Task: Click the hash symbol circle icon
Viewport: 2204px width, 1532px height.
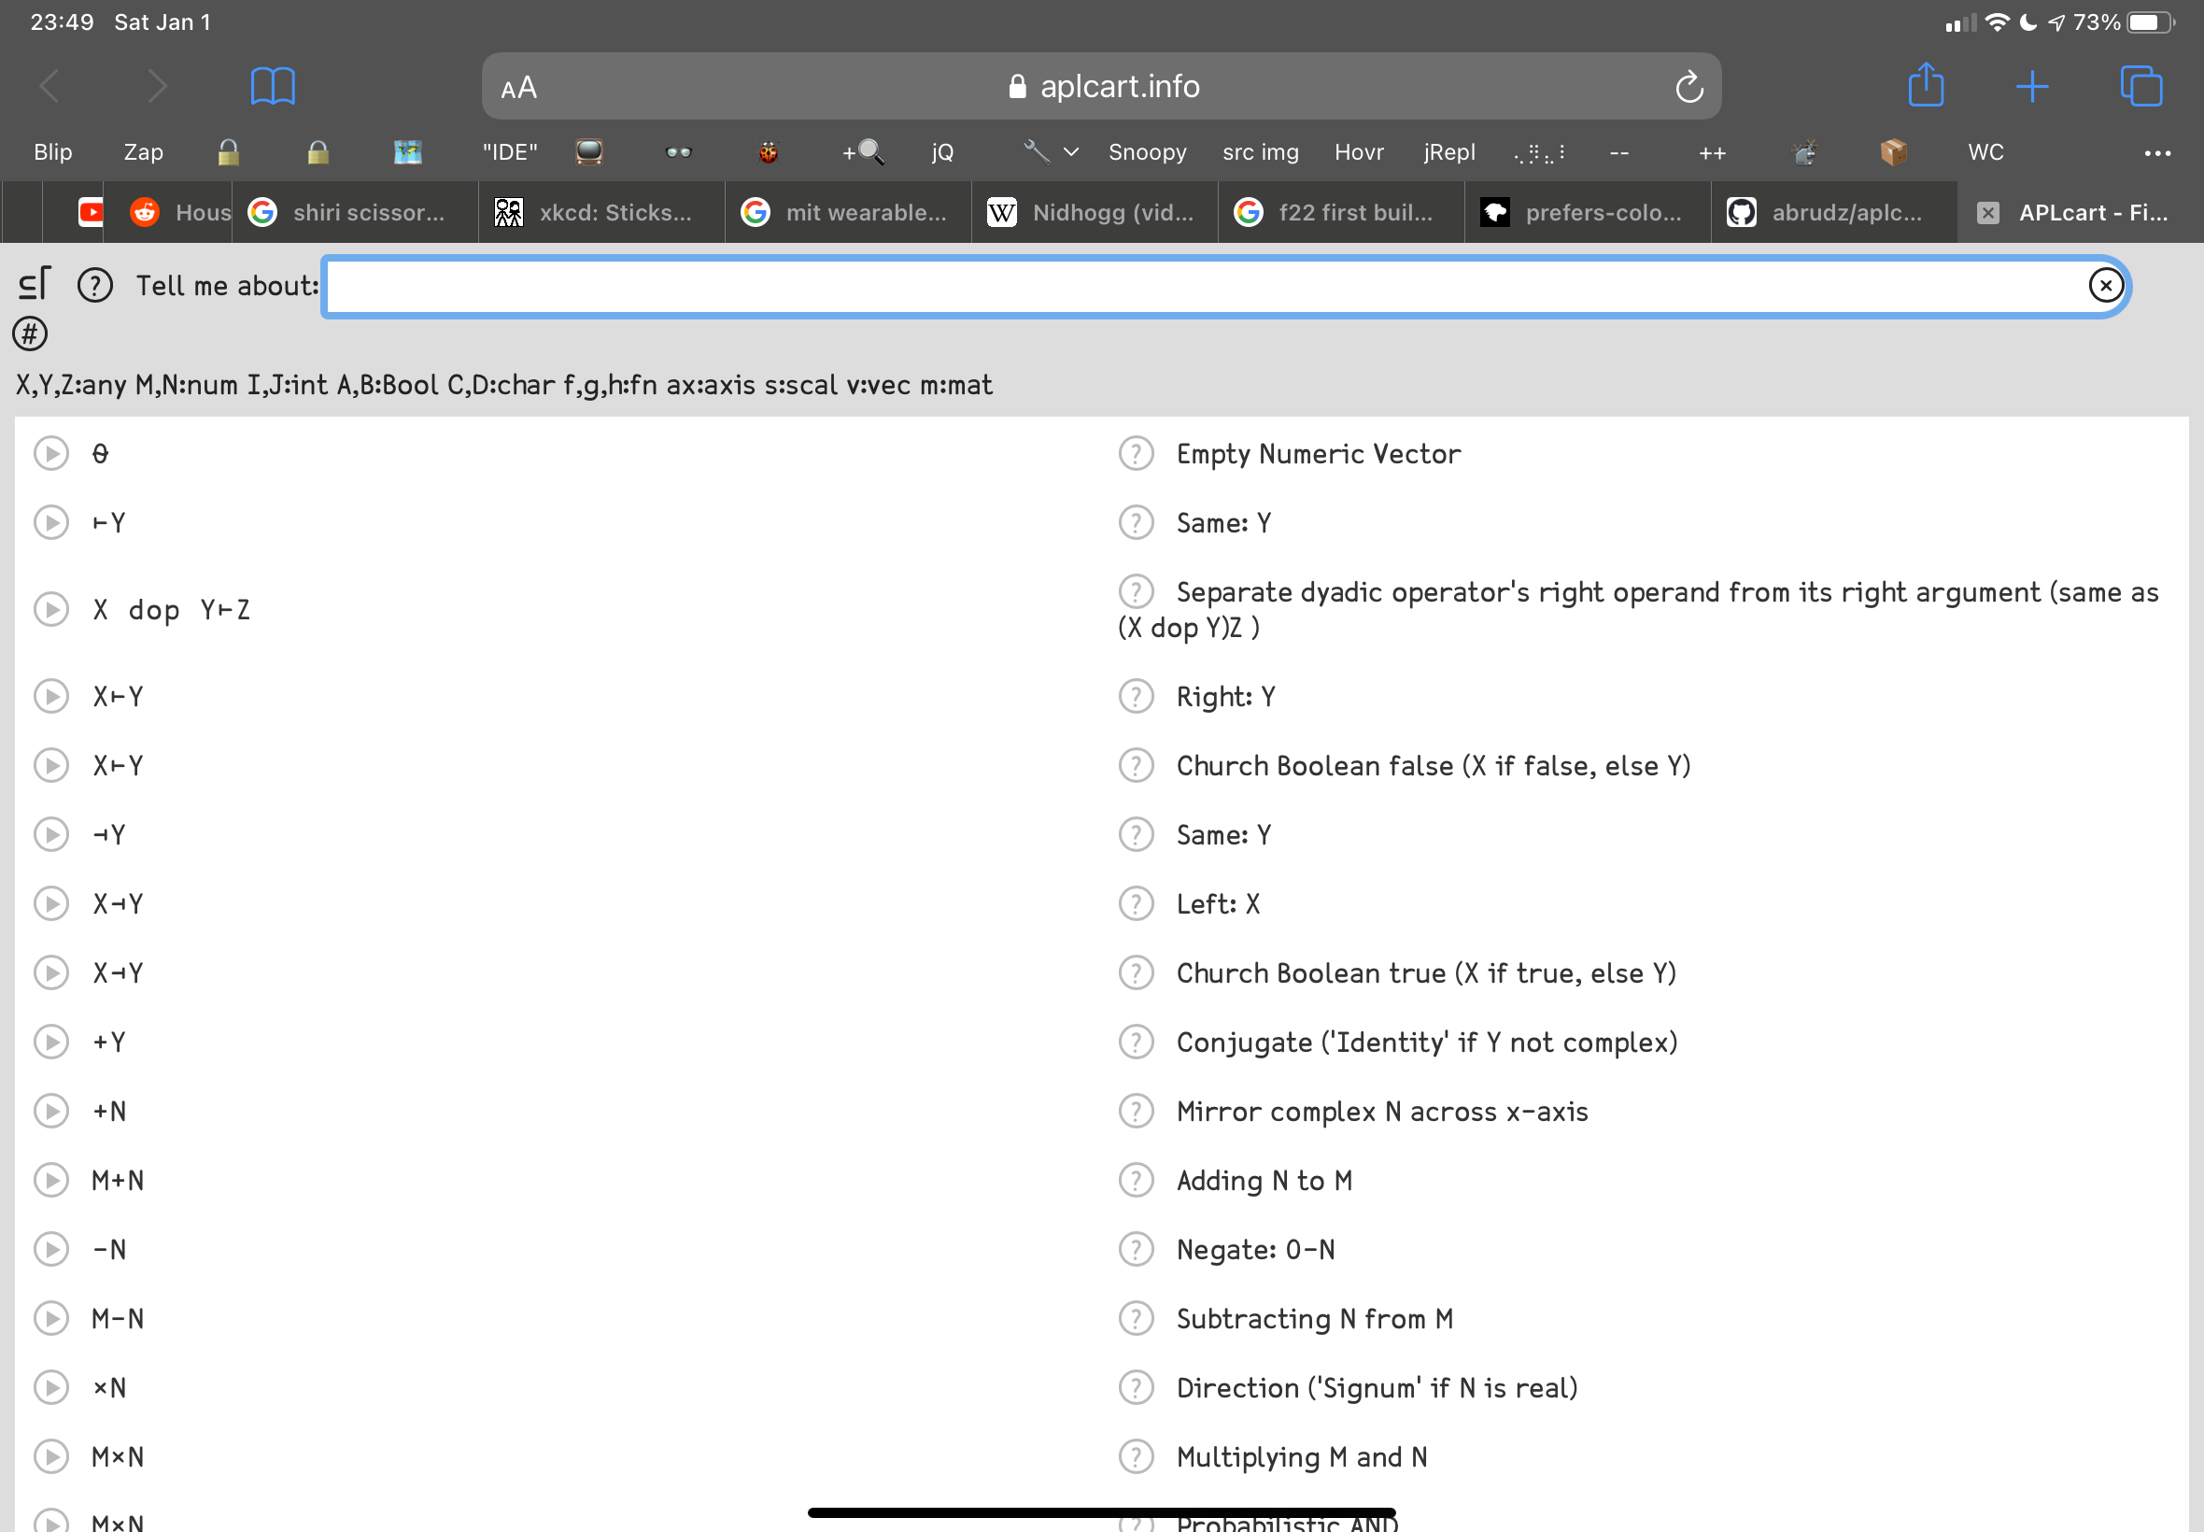Action: tap(30, 334)
